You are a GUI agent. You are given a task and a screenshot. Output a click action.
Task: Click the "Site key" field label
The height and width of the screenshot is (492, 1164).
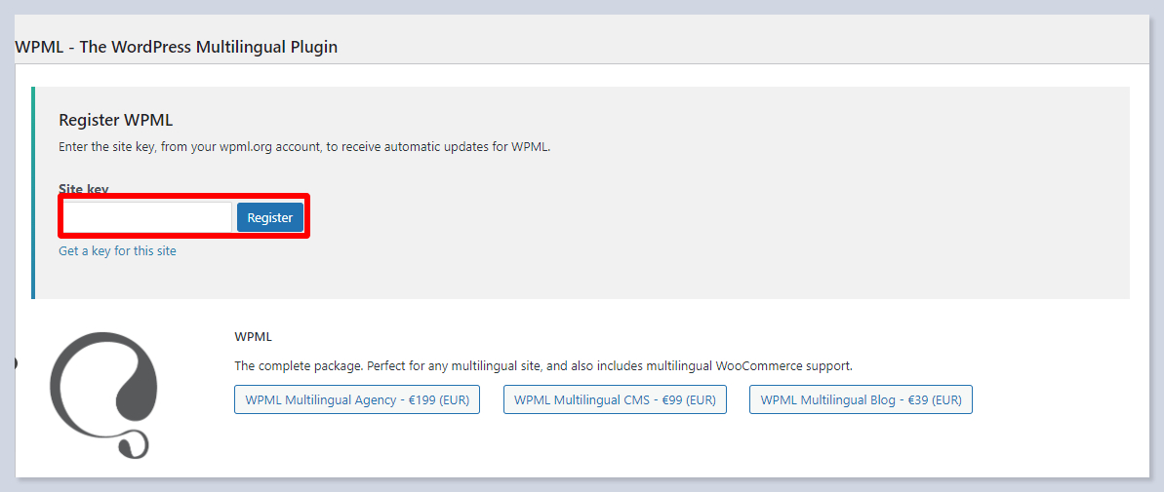(x=83, y=189)
